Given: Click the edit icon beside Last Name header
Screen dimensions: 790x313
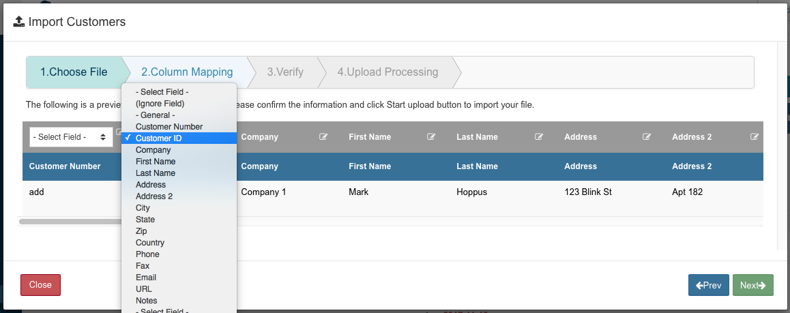Looking at the screenshot, I should tap(539, 137).
